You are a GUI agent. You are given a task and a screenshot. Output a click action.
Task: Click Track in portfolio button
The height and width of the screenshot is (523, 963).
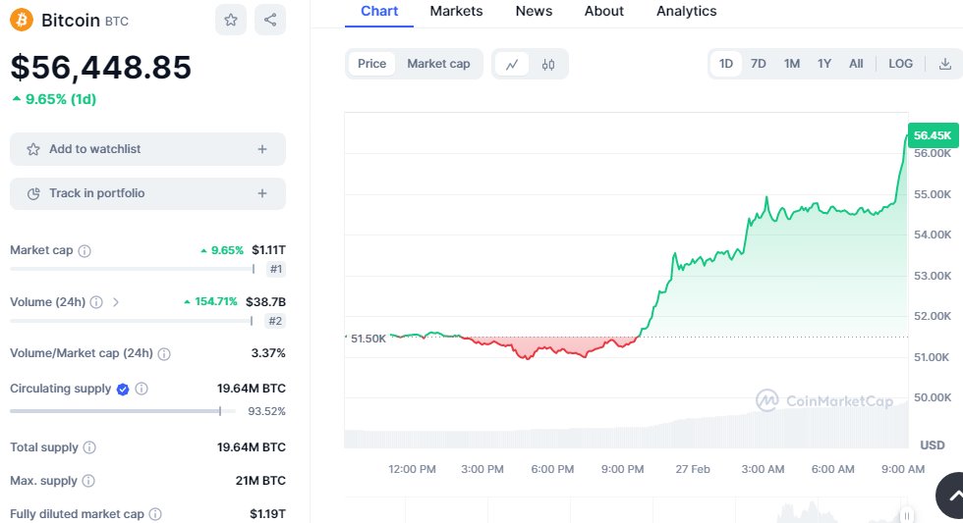(147, 193)
